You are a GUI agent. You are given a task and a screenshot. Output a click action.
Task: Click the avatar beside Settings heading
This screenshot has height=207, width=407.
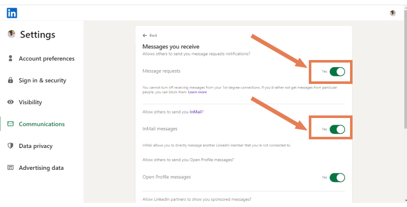click(11, 34)
